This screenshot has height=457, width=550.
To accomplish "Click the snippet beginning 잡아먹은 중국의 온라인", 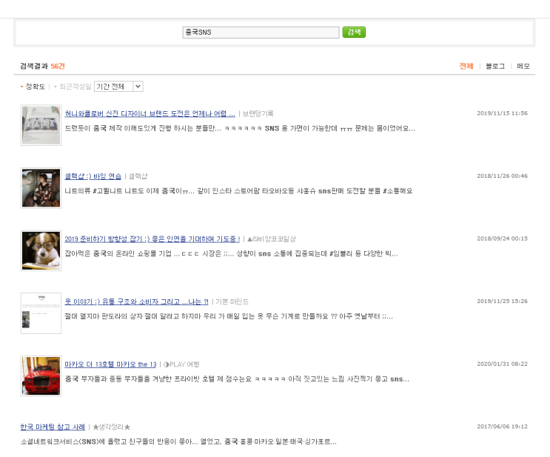I will click(x=231, y=254).
